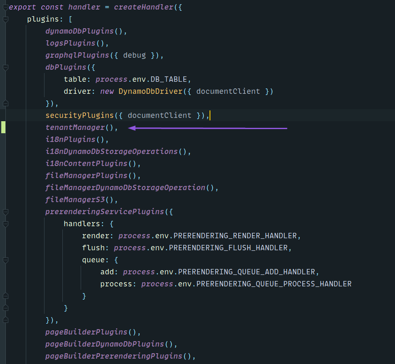Click the fold-end marker below dbPlugins closing brace
Image resolution: width=395 pixels, height=364 pixels.
pos(5,103)
